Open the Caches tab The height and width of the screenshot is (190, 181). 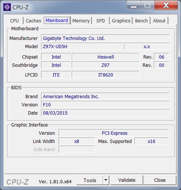point(34,21)
